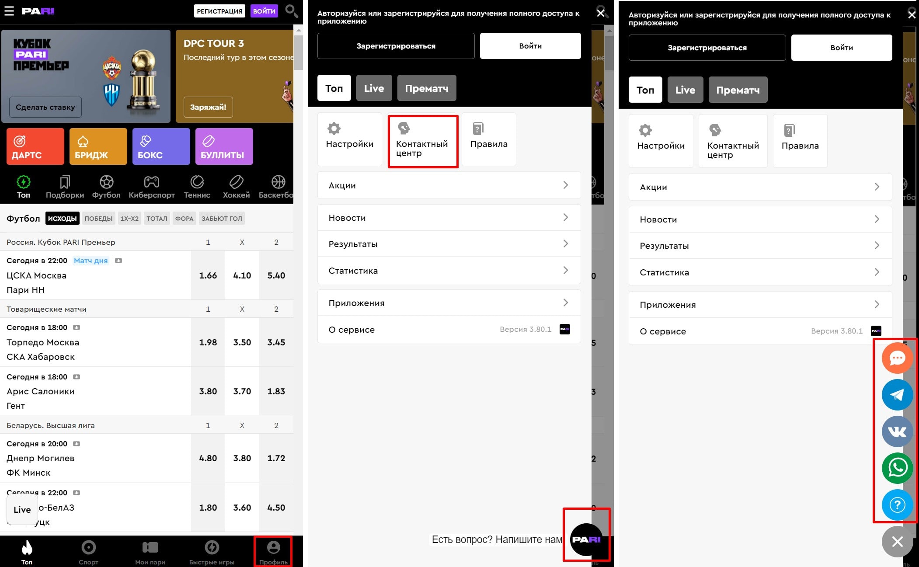
Task: Open the VKontakte contact channel
Action: [896, 431]
